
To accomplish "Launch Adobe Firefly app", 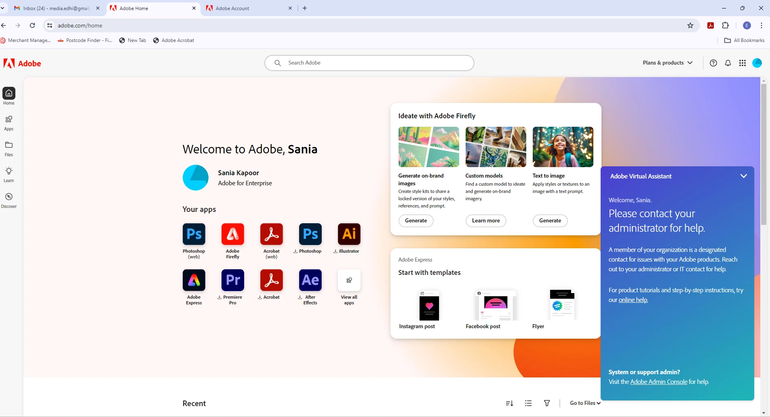I will [x=233, y=234].
